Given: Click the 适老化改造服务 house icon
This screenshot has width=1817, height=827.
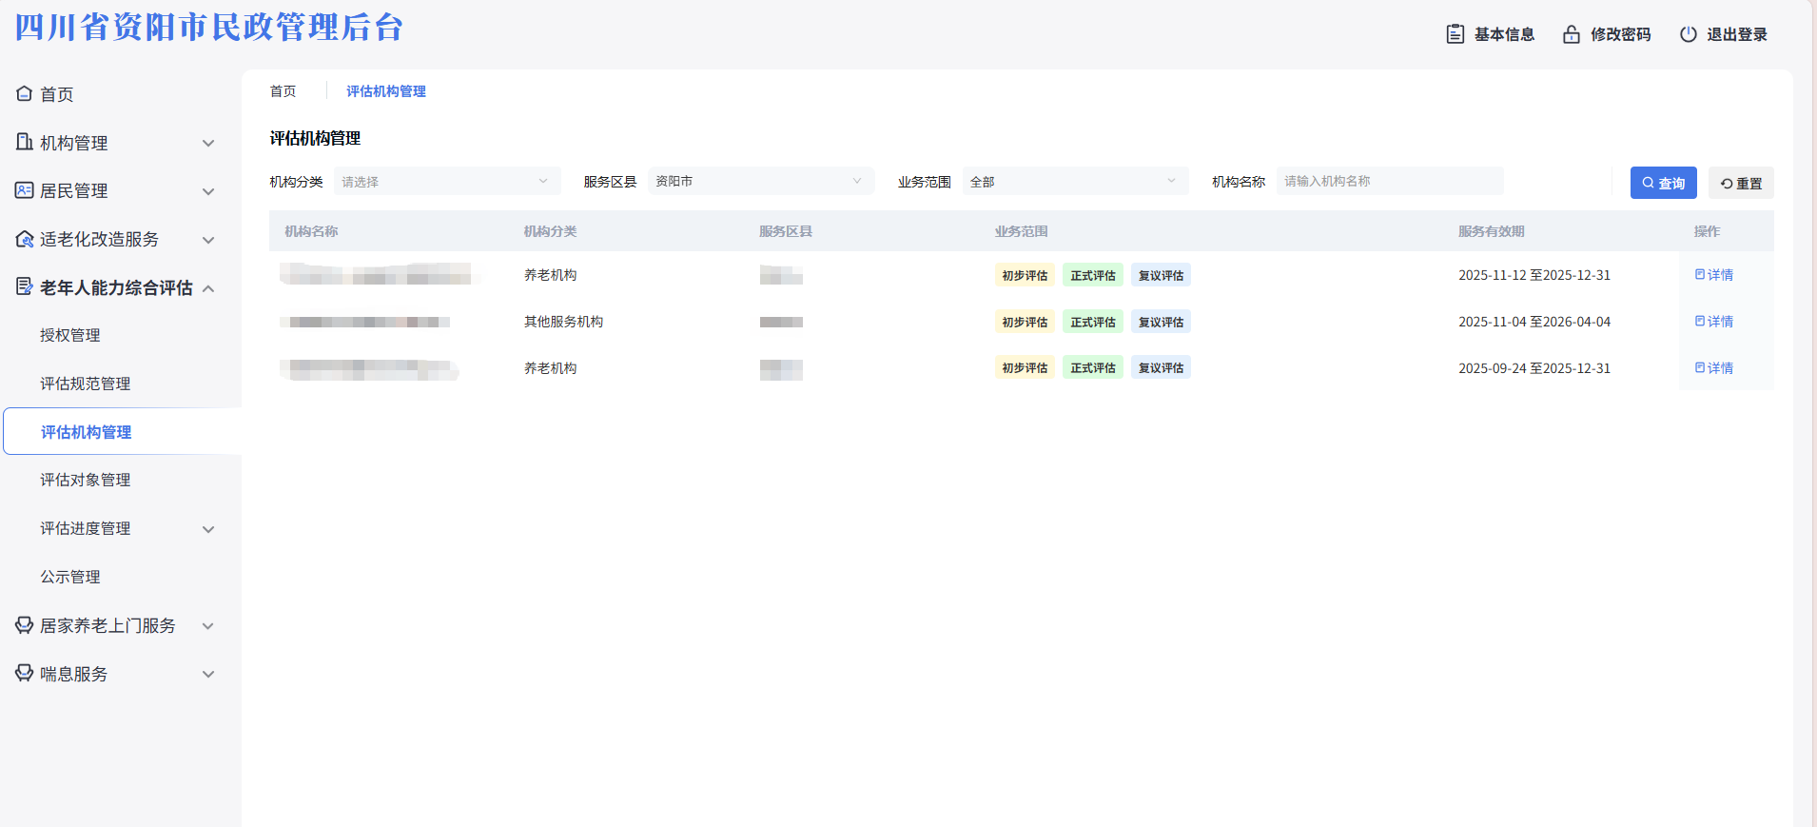Looking at the screenshot, I should click(25, 239).
